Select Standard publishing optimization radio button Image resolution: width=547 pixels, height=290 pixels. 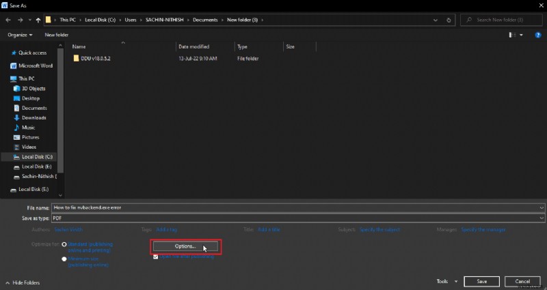click(64, 244)
